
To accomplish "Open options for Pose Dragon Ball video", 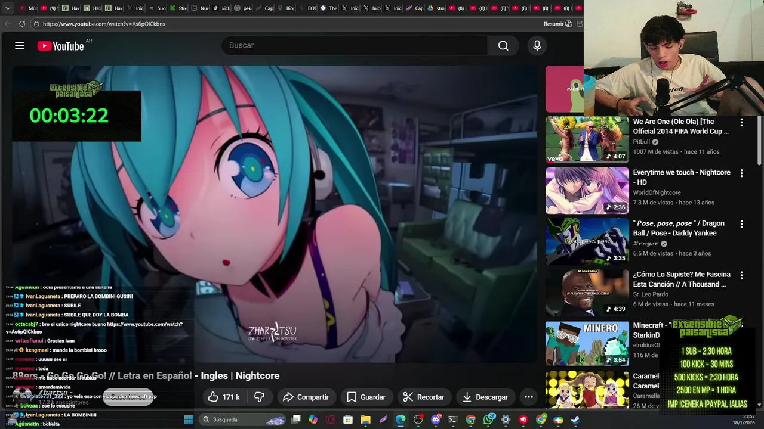I will (741, 225).
